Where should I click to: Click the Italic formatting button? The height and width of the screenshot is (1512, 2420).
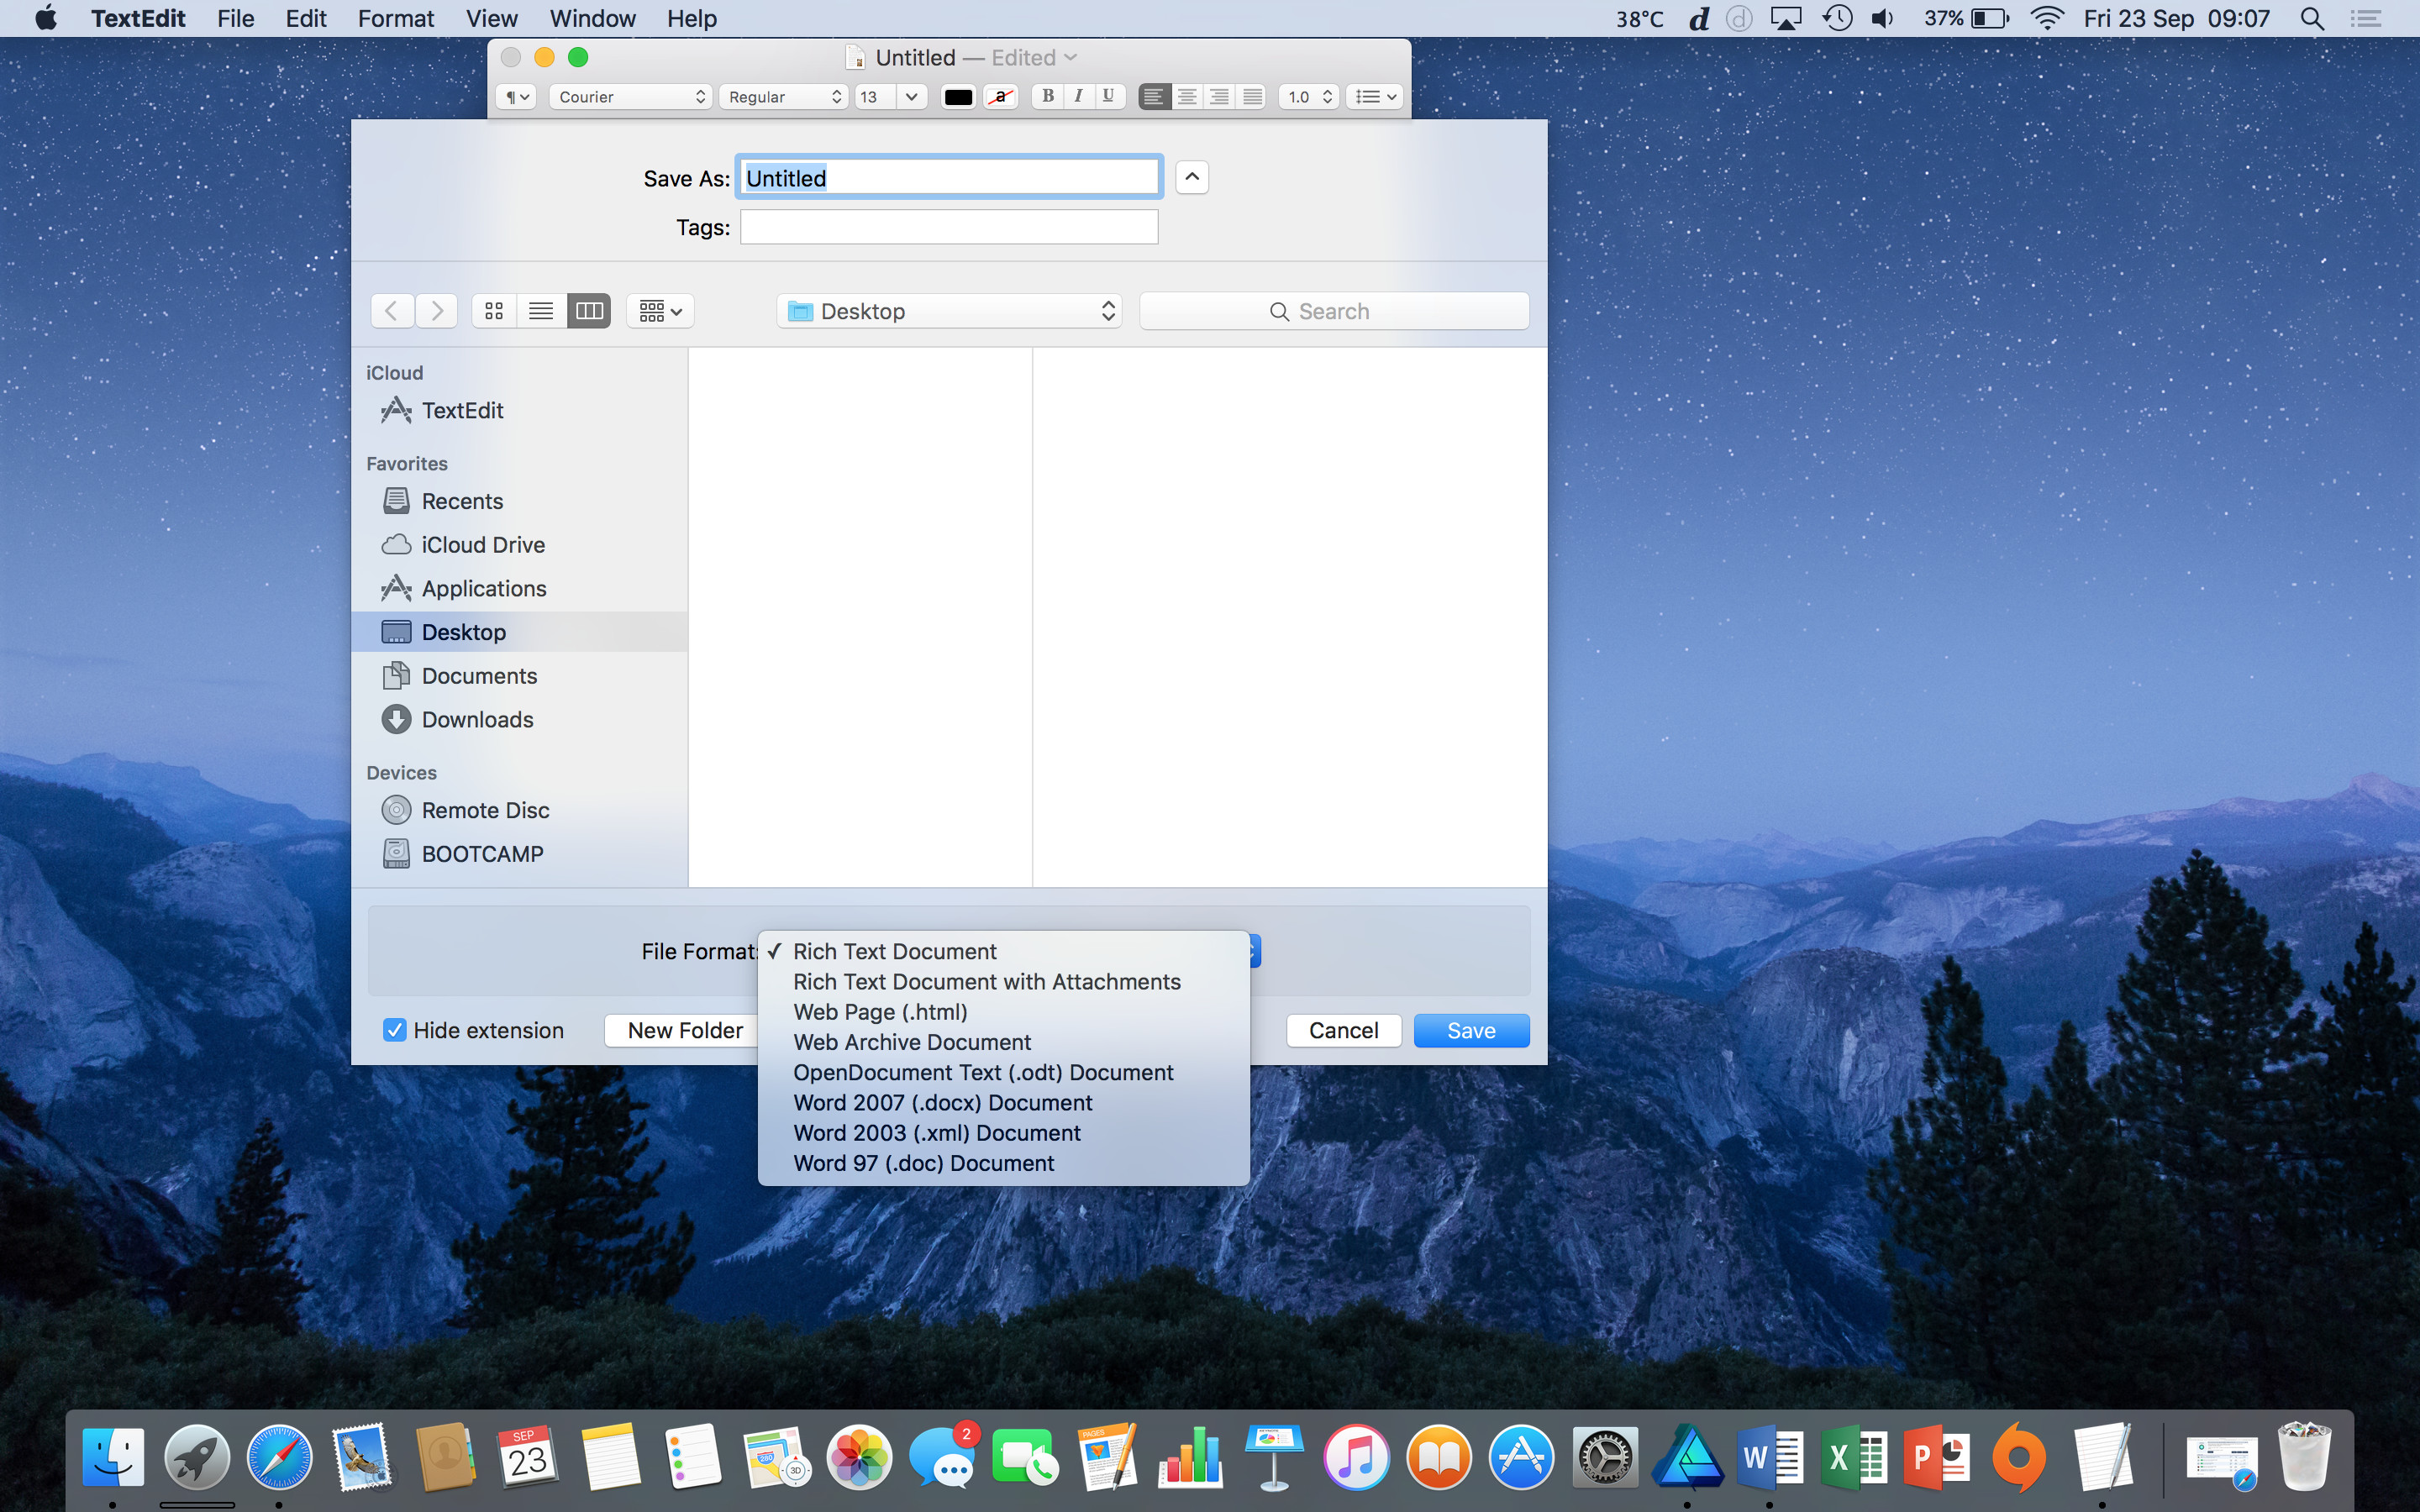coord(1078,96)
